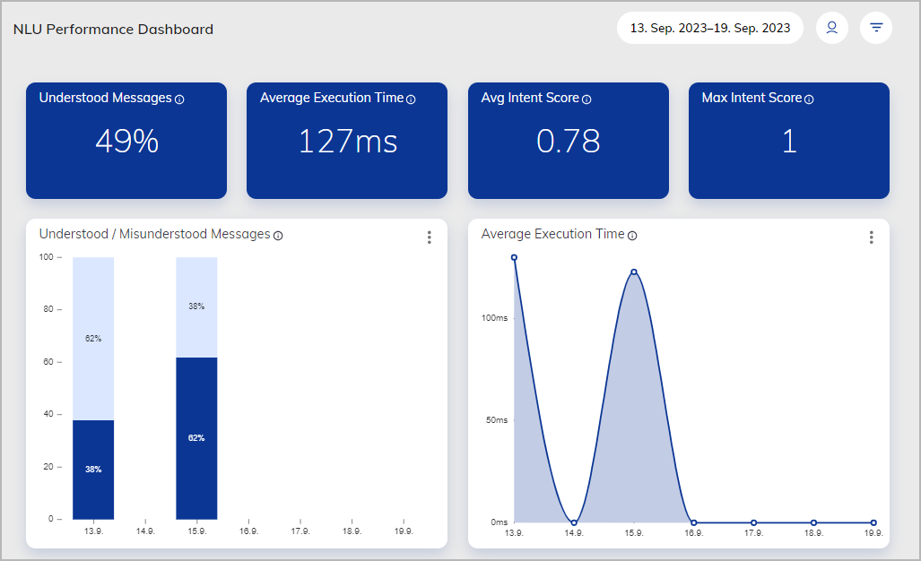
Task: Select the 15.9. peak data point on line chart
Action: 634,272
